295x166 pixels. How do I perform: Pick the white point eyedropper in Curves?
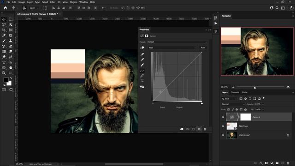[x=142, y=65]
